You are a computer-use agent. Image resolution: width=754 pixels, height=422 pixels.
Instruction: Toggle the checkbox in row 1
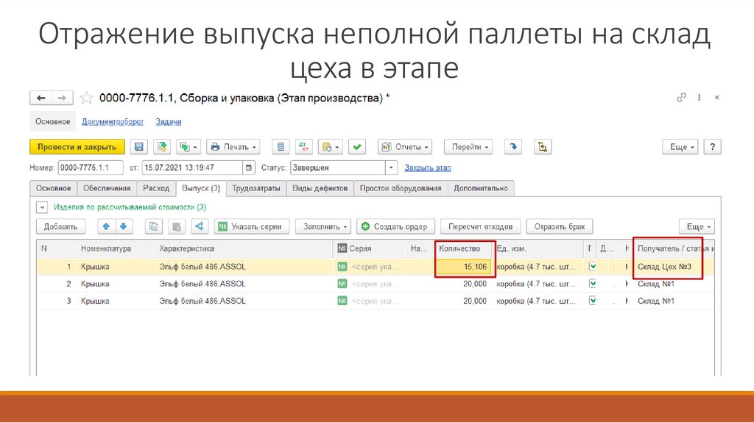593,266
